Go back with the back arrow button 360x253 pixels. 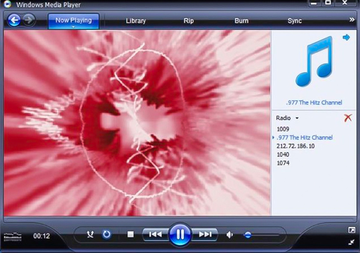[14, 20]
